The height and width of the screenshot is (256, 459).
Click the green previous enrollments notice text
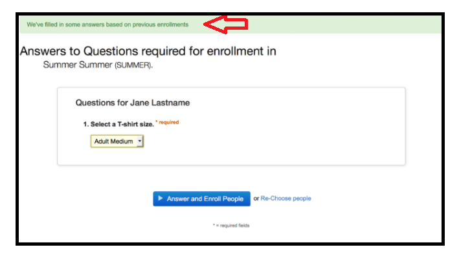pos(107,25)
